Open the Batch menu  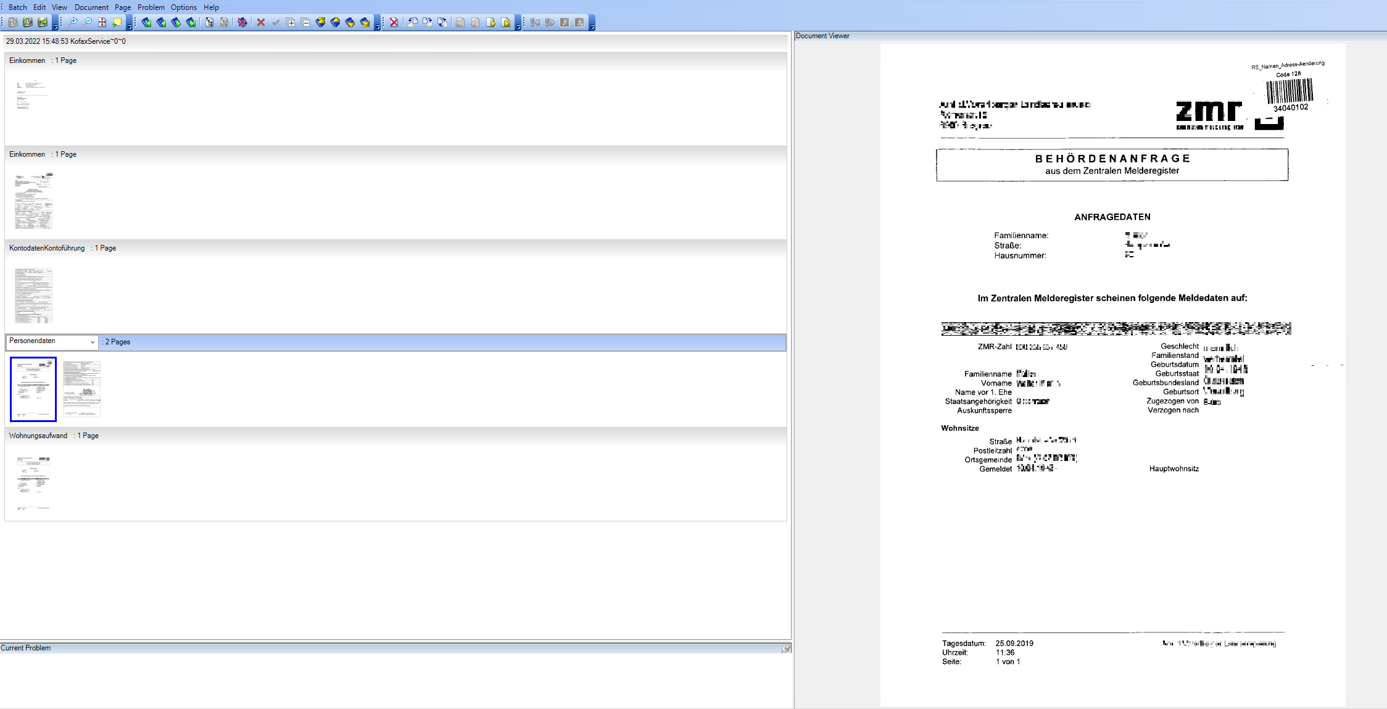pyautogui.click(x=17, y=7)
